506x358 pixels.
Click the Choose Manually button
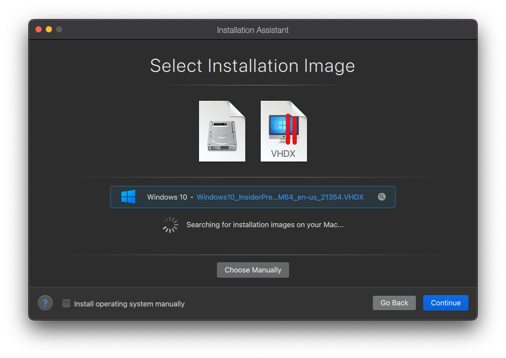point(253,270)
